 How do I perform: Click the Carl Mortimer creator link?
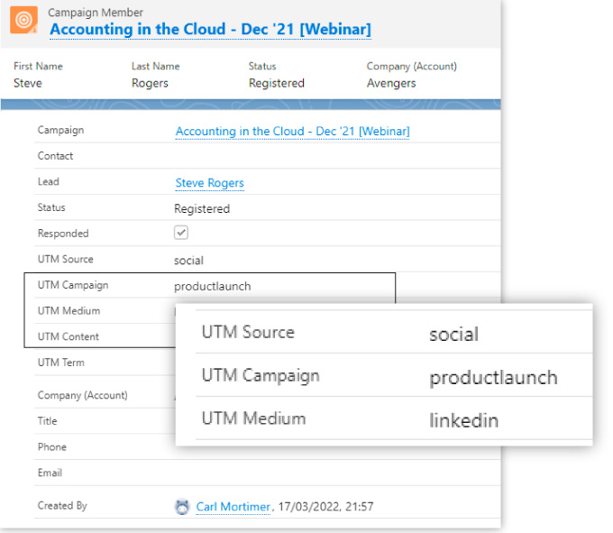point(233,507)
